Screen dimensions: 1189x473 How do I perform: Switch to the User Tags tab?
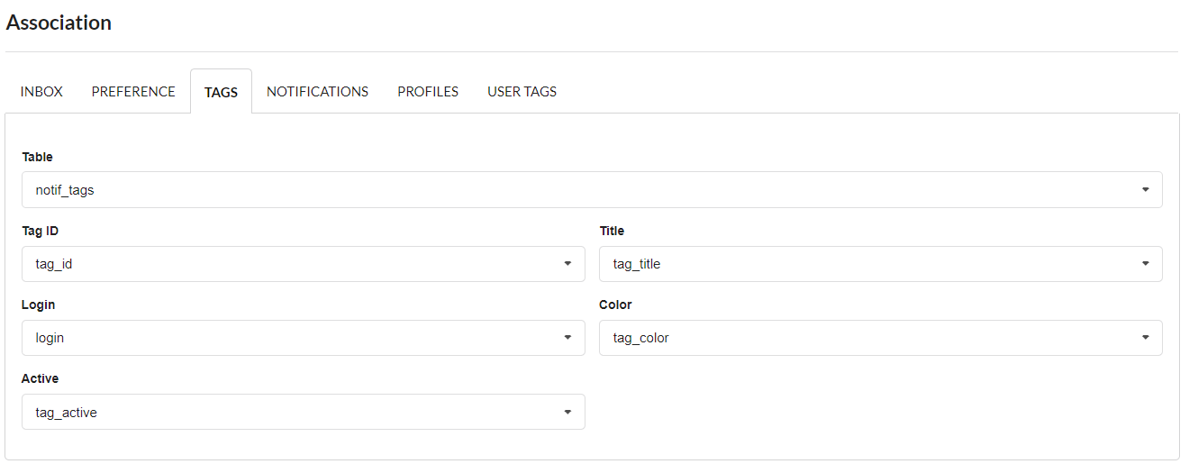[522, 92]
